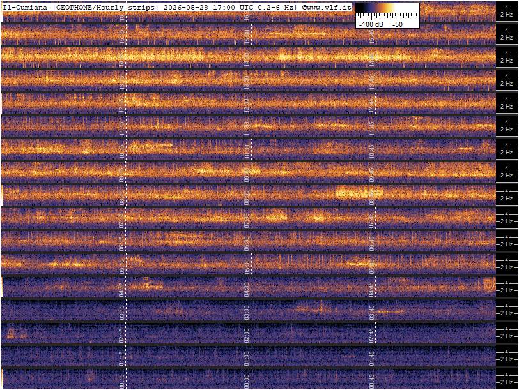519x390 pixels.
Task: Click the "02:15" time label
Action: point(122,336)
